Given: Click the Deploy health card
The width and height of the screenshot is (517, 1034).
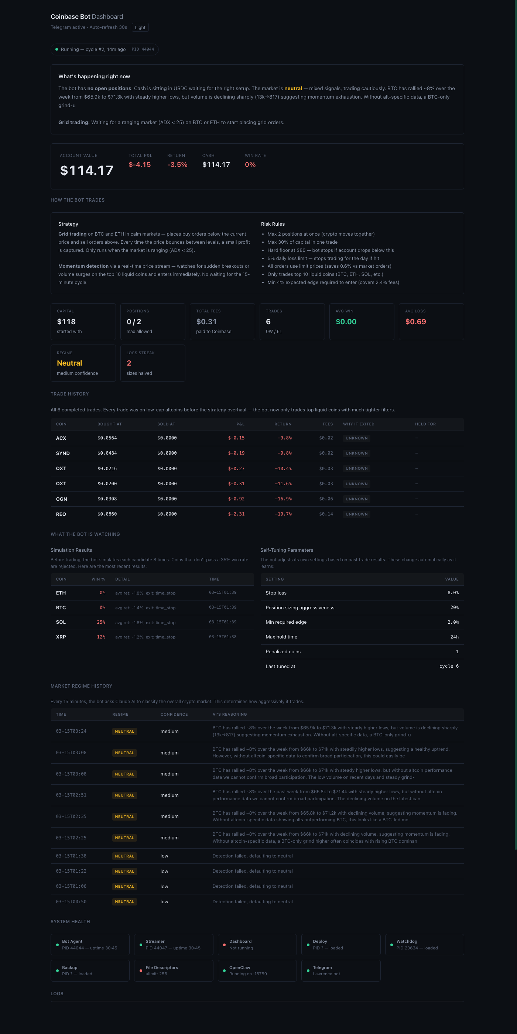Looking at the screenshot, I should pos(341,945).
